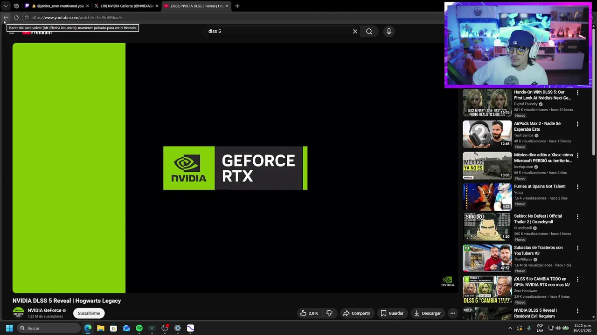Open Zero Hardware channel name
Image resolution: width=597 pixels, height=335 pixels.
coord(526,291)
